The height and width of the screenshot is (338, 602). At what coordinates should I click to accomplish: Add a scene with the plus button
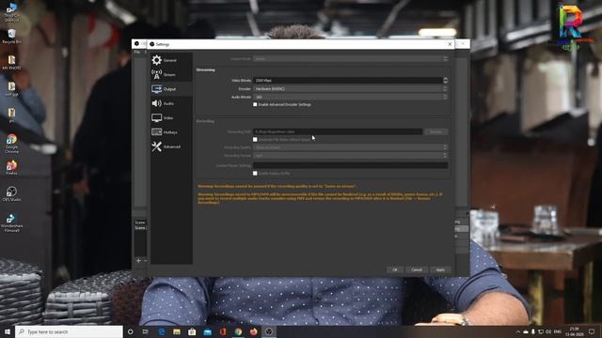138,261
